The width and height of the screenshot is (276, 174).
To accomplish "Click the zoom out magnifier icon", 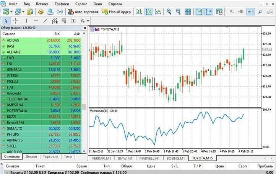I will coord(178,12).
